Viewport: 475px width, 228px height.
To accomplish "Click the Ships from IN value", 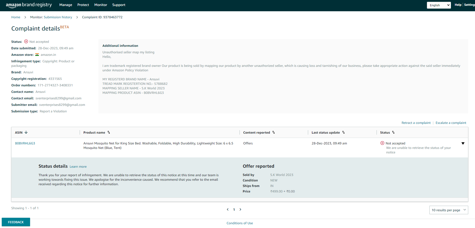I will pyautogui.click(x=272, y=186).
